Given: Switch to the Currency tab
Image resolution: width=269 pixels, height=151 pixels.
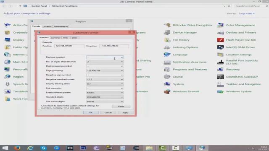Looking at the screenshot, I should [55, 38].
